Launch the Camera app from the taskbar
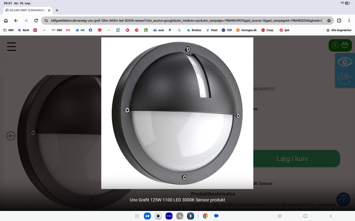The height and width of the screenshot is (221, 355). click(x=158, y=216)
